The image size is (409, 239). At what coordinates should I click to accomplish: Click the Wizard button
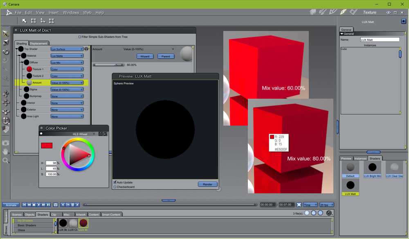tap(145, 56)
